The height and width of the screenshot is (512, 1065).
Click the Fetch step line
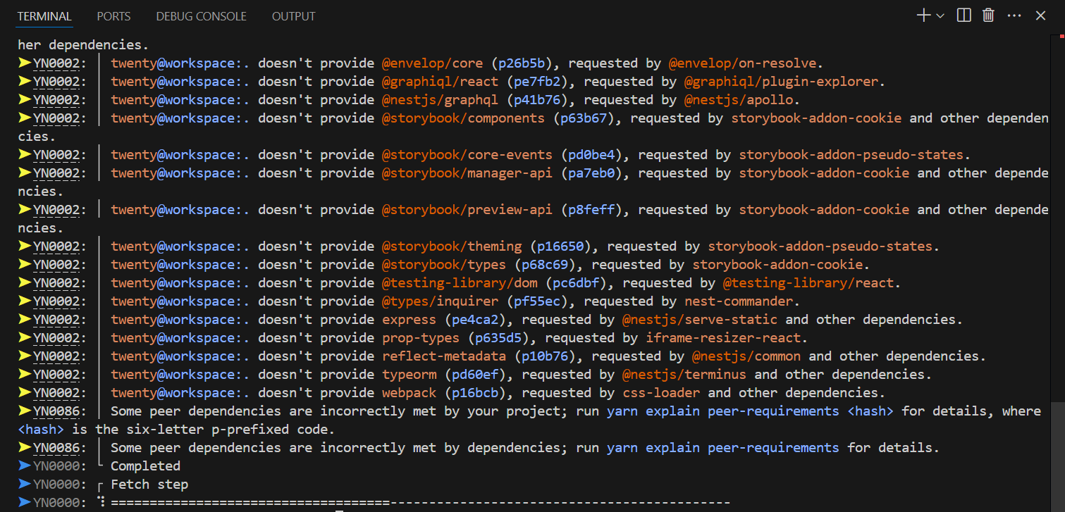(149, 484)
